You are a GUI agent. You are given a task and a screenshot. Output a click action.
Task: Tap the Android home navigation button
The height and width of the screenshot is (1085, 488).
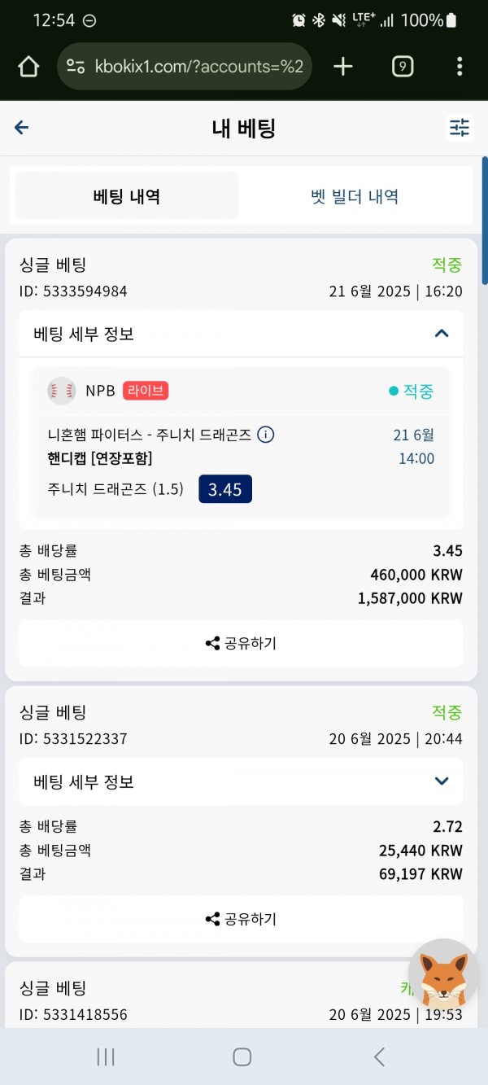[x=242, y=1057]
